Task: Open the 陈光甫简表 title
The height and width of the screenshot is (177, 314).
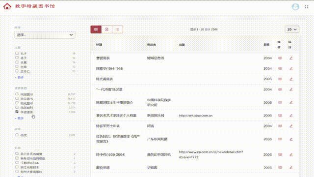Action: point(105,79)
